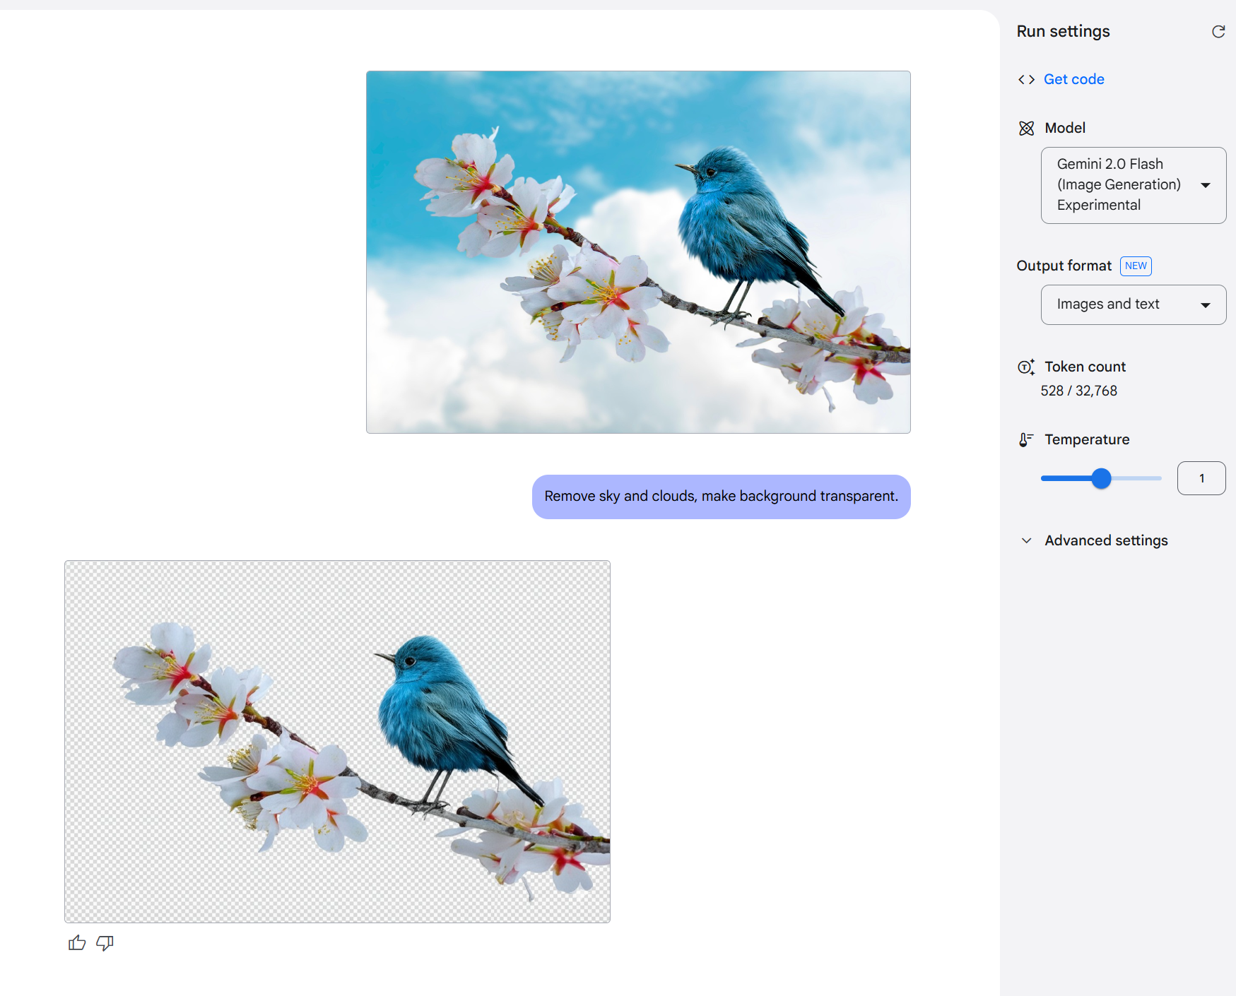This screenshot has height=996, width=1236.
Task: Give the response a thumbs down
Action: tap(105, 943)
